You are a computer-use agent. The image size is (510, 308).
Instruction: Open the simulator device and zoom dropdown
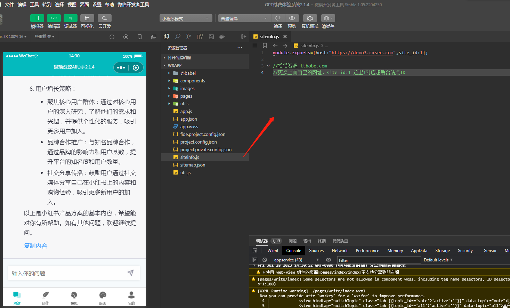click(13, 37)
